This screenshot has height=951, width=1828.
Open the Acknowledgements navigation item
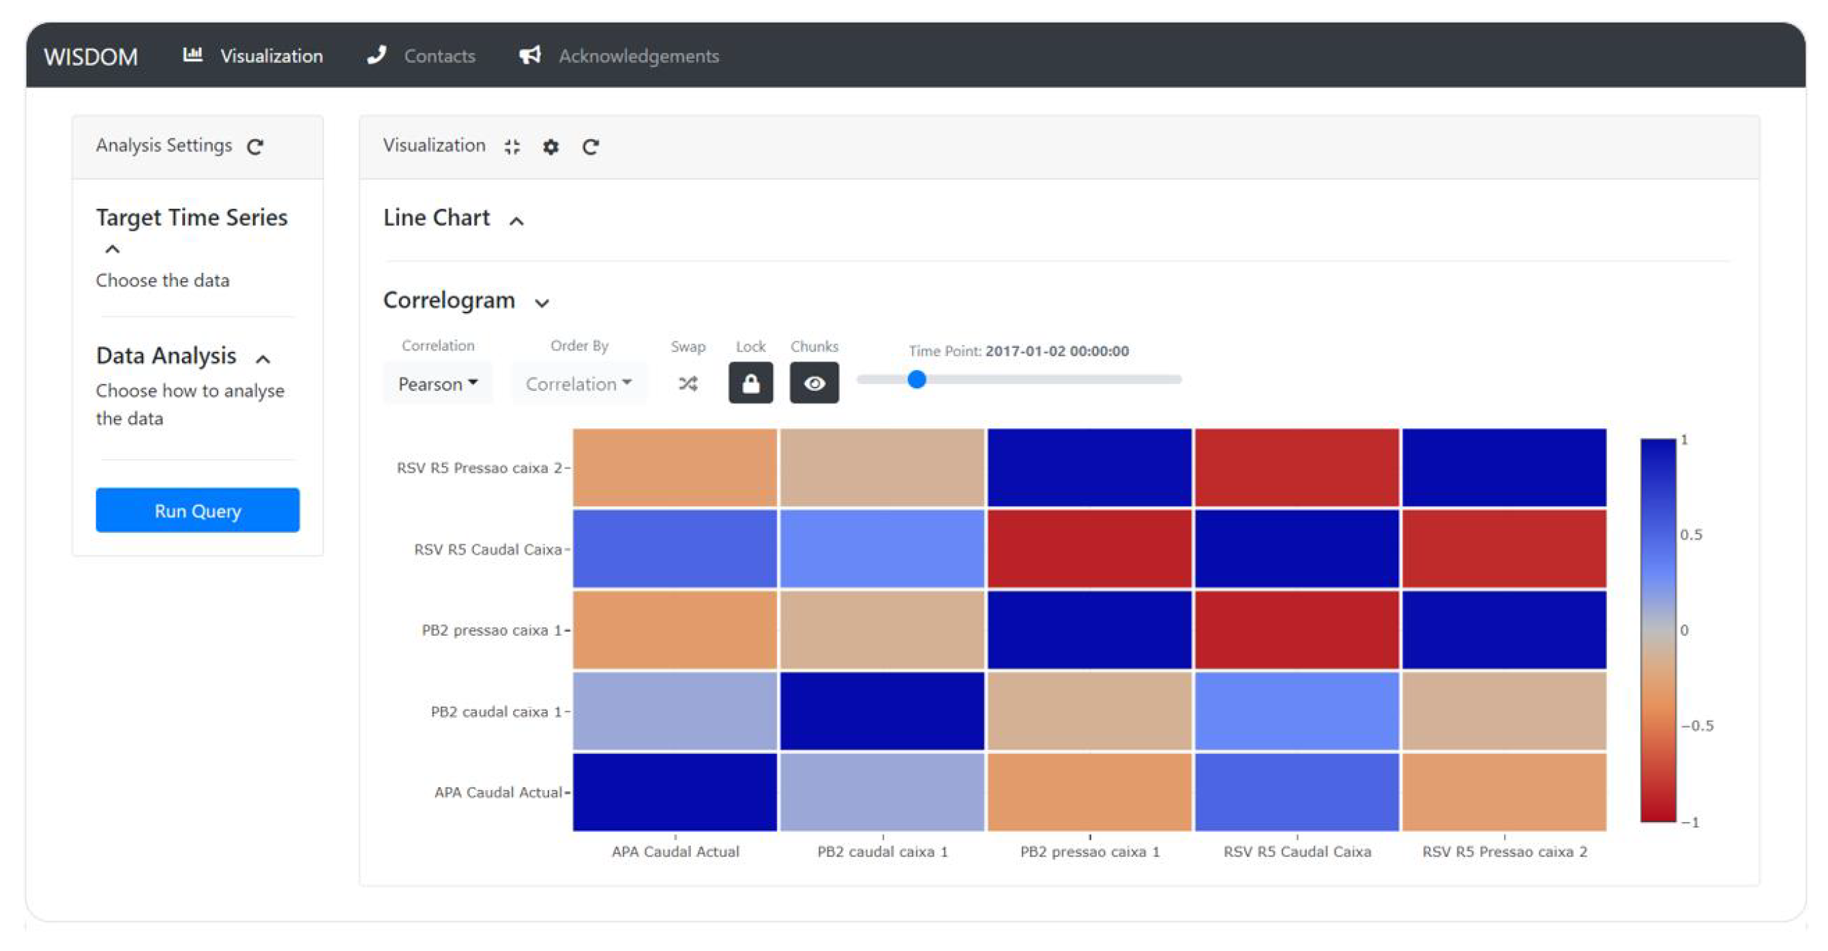(638, 56)
